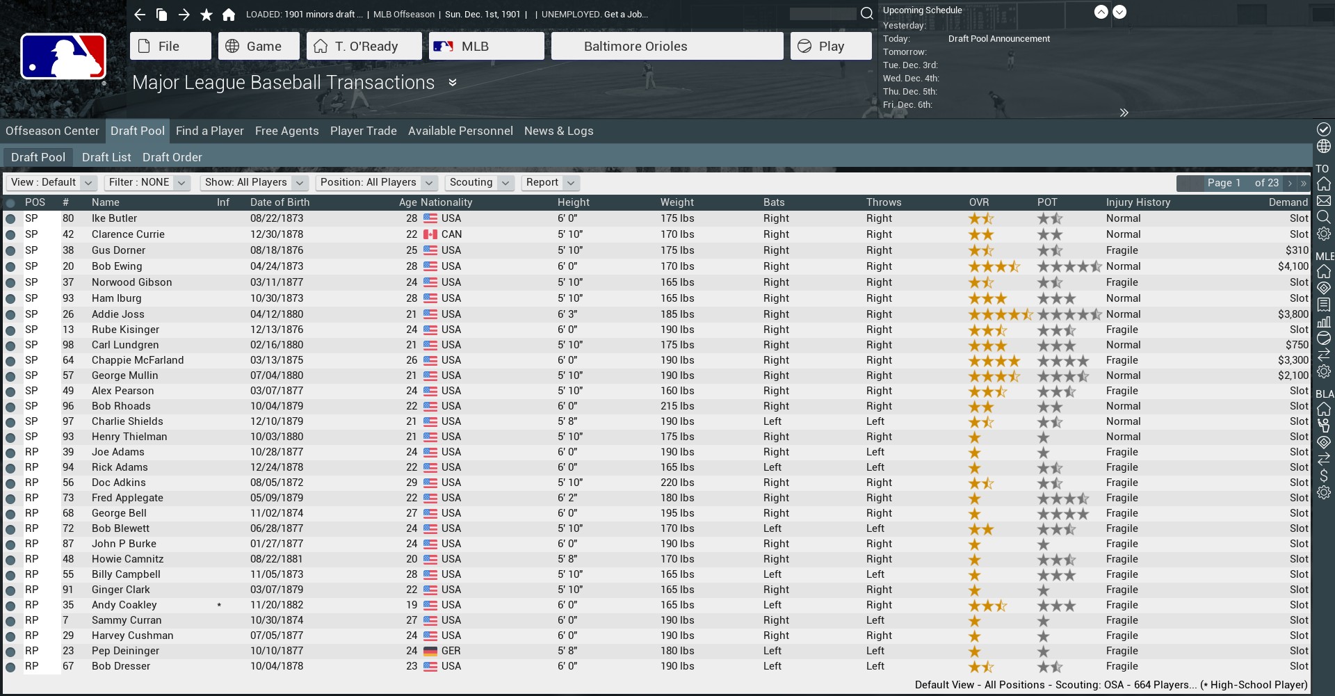Open settings gear in the TO sidebar section
1335x696 pixels.
(x=1324, y=234)
